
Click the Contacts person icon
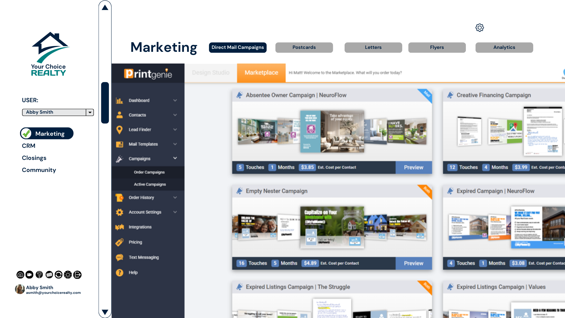click(x=119, y=115)
